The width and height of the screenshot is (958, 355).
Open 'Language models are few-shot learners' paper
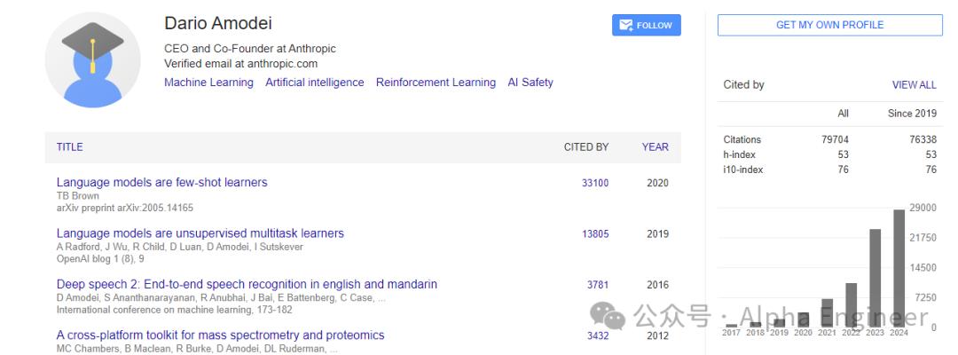point(161,183)
